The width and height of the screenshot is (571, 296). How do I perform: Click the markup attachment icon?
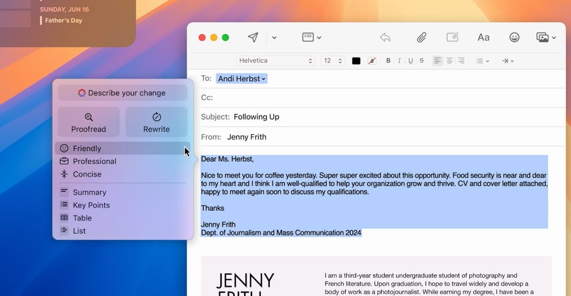click(452, 37)
